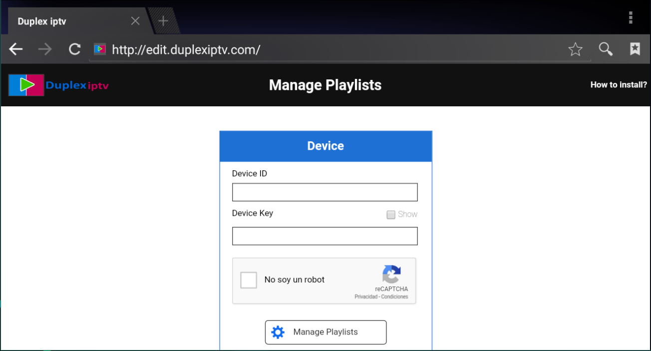Reload the page with the refresh icon
This screenshot has height=351, width=651.
tap(75, 49)
